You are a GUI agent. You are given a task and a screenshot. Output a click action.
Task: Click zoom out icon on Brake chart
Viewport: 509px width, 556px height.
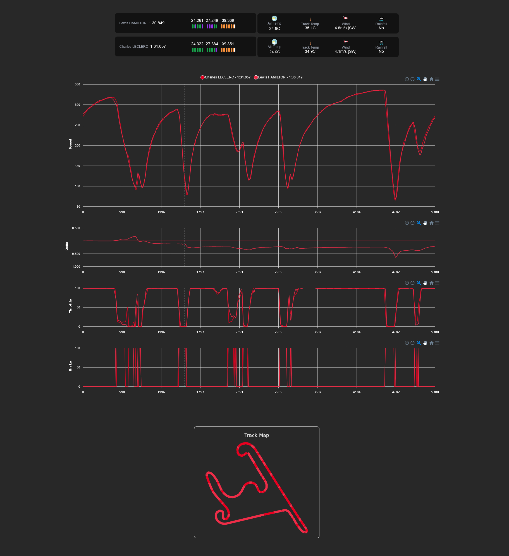coord(412,343)
